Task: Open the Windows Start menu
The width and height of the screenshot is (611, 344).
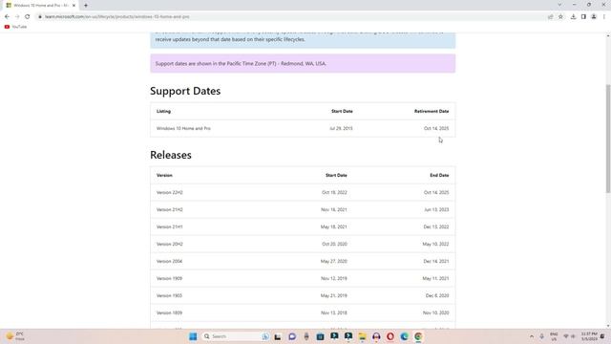Action: tap(193, 336)
